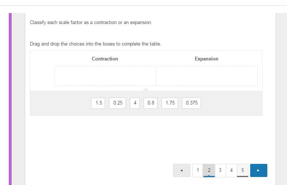Jump to question page 1
This screenshot has height=185, width=287.
coord(198,170)
